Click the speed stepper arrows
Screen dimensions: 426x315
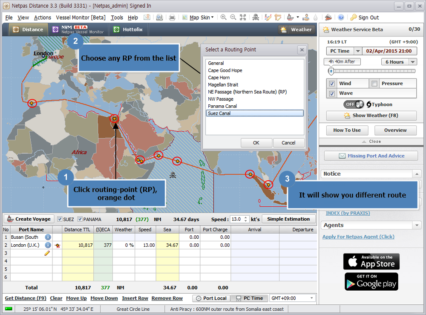tap(245, 219)
